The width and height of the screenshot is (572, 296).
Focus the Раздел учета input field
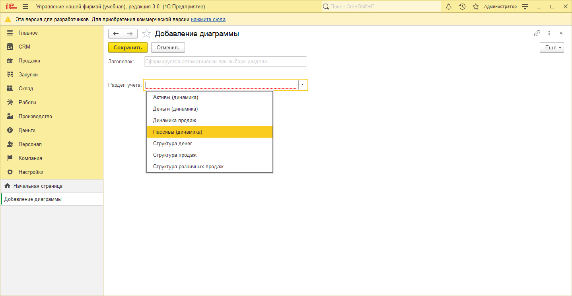pyautogui.click(x=221, y=85)
